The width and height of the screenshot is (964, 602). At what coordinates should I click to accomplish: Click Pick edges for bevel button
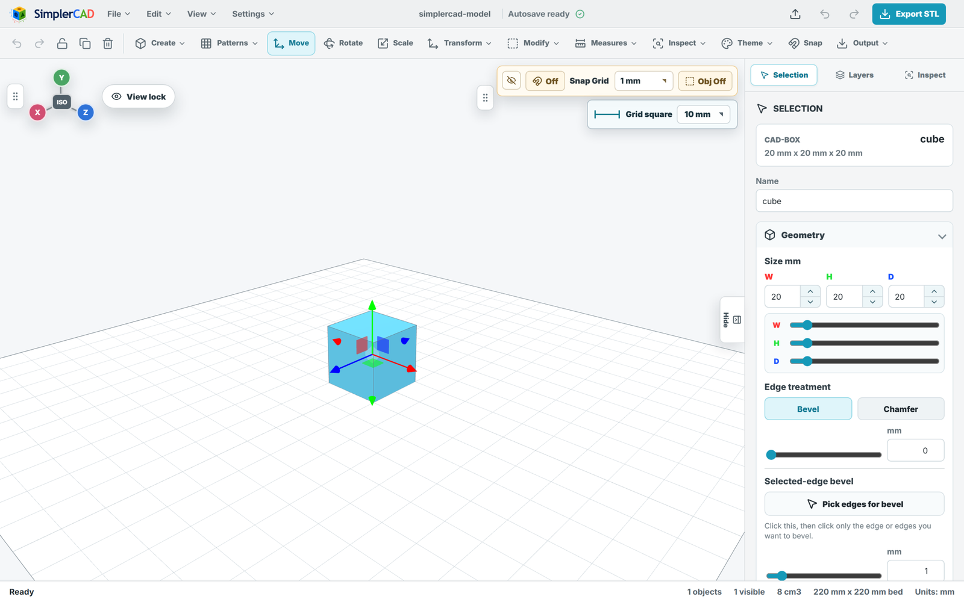(854, 504)
